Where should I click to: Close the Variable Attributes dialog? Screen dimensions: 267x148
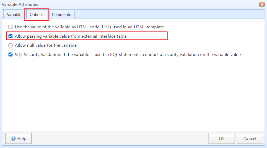click(262, 5)
